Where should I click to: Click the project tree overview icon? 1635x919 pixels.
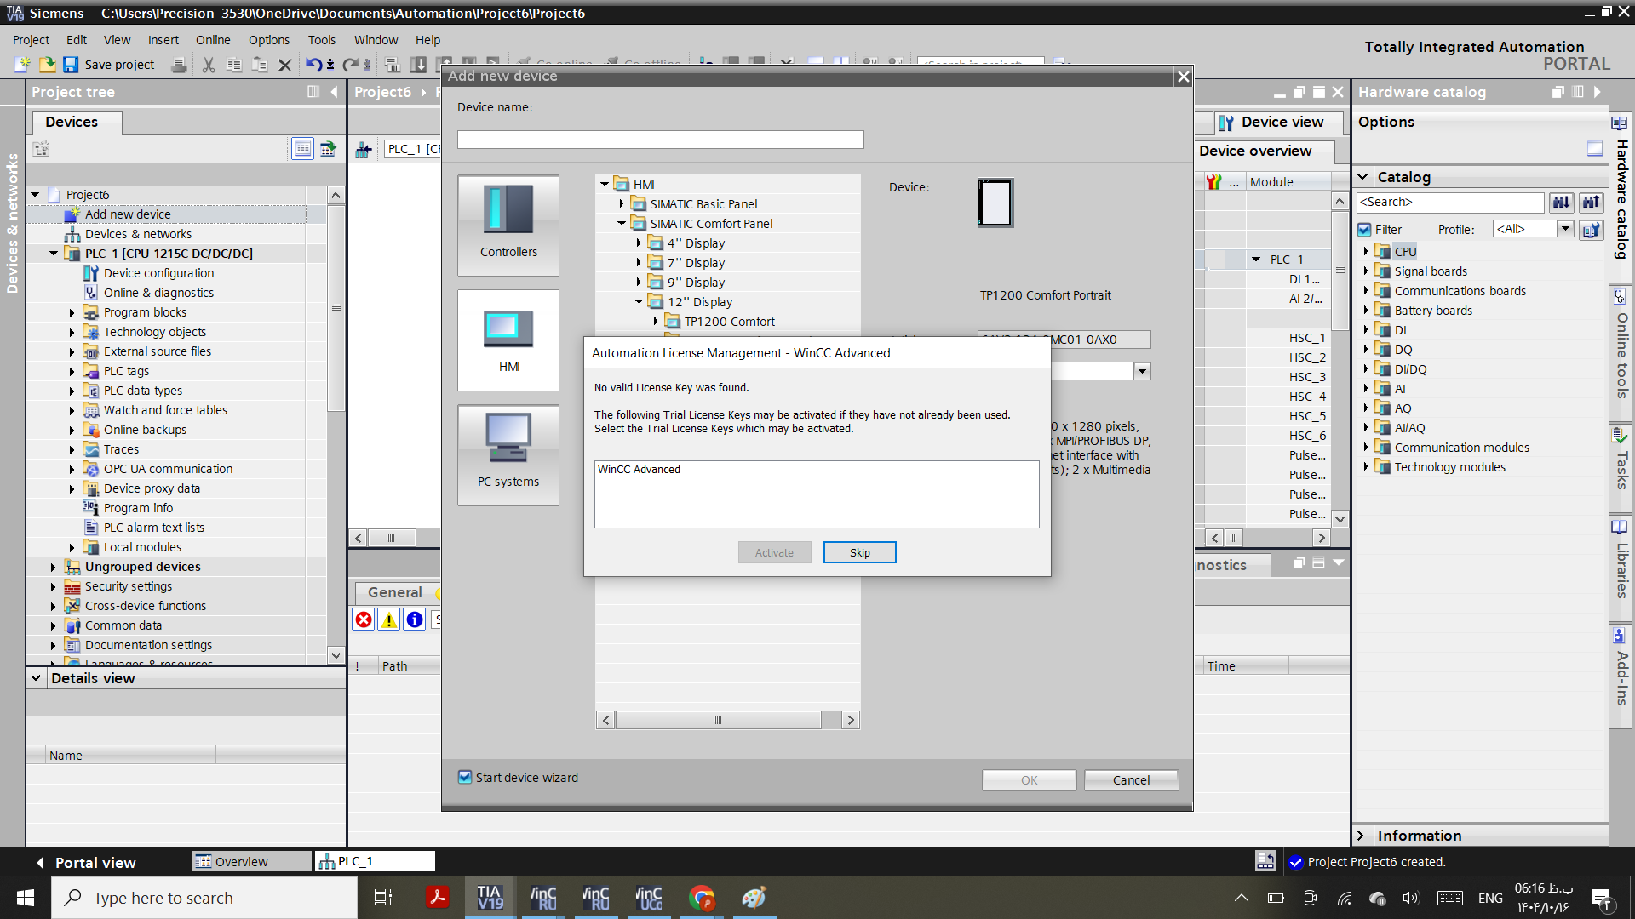pos(302,149)
